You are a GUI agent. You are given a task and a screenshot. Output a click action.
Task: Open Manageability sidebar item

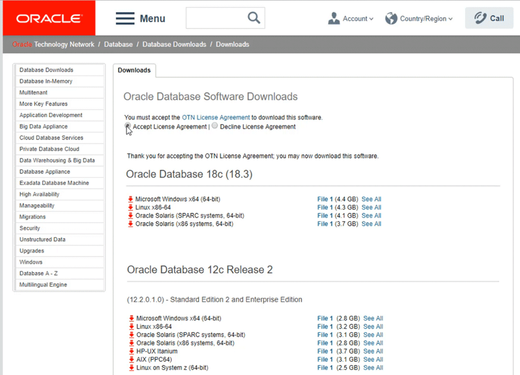(60, 206)
